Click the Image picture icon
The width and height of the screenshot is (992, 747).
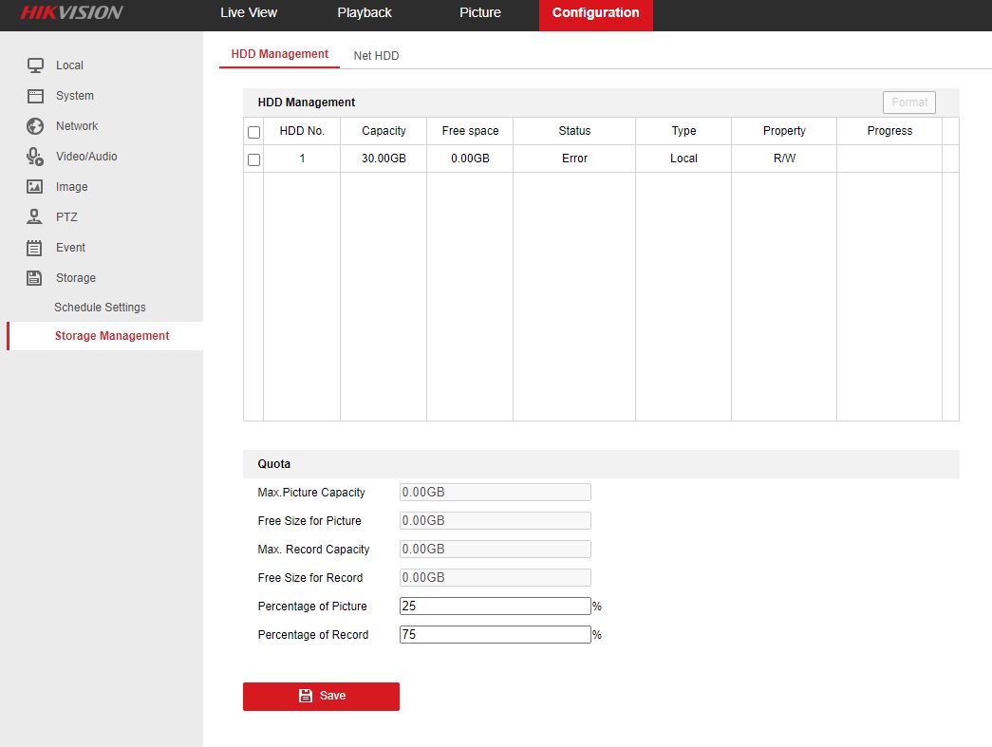[x=35, y=187]
